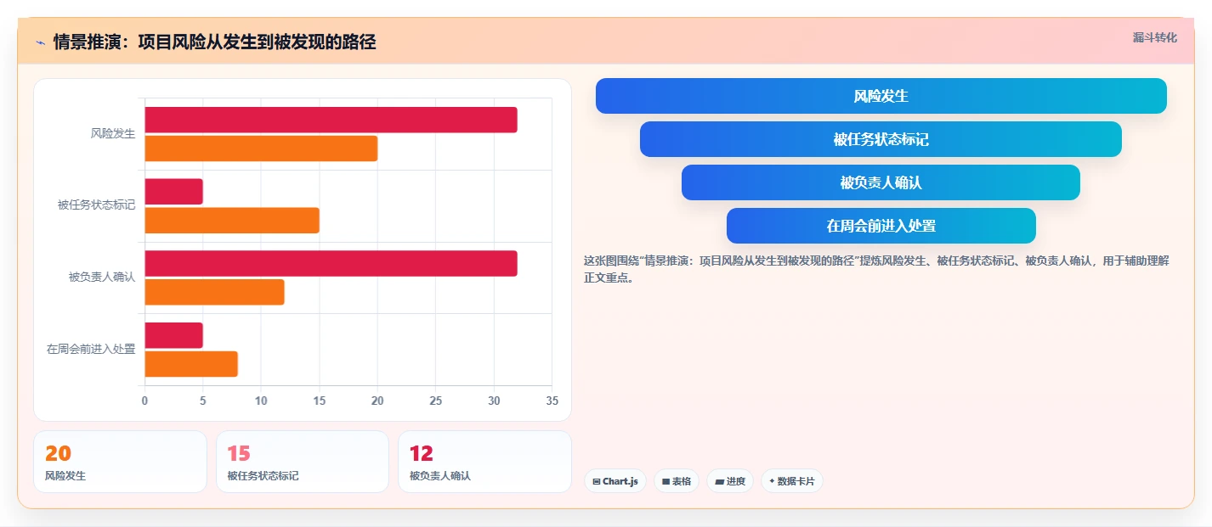Click the red chart bar for 风险发生
Image resolution: width=1212 pixels, height=527 pixels.
[x=331, y=120]
